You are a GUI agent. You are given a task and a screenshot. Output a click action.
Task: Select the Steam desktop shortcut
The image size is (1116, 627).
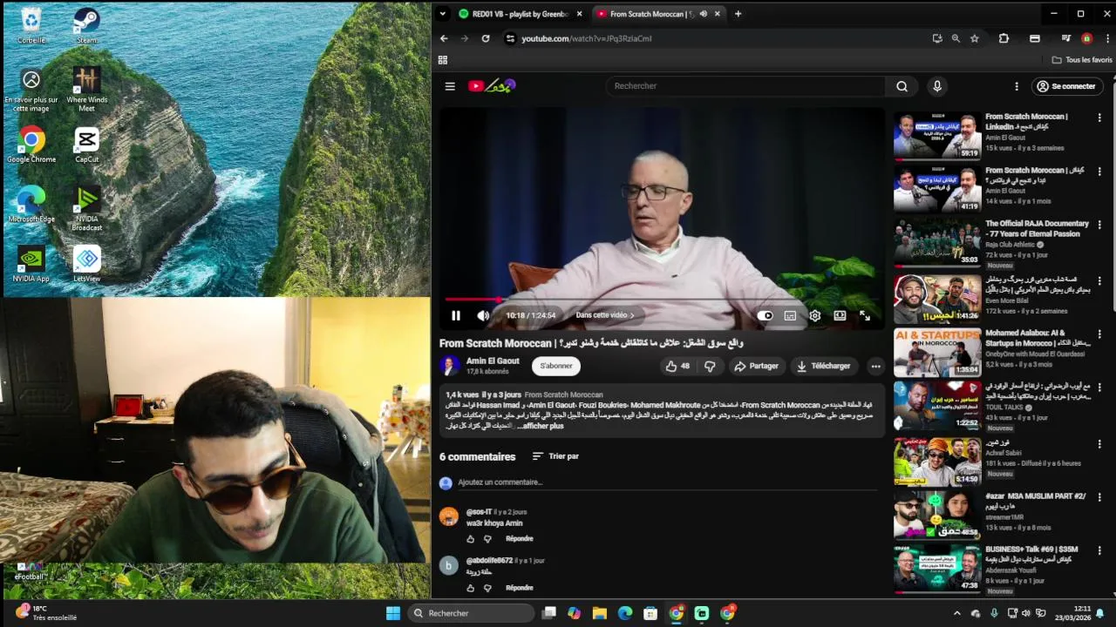[86, 25]
